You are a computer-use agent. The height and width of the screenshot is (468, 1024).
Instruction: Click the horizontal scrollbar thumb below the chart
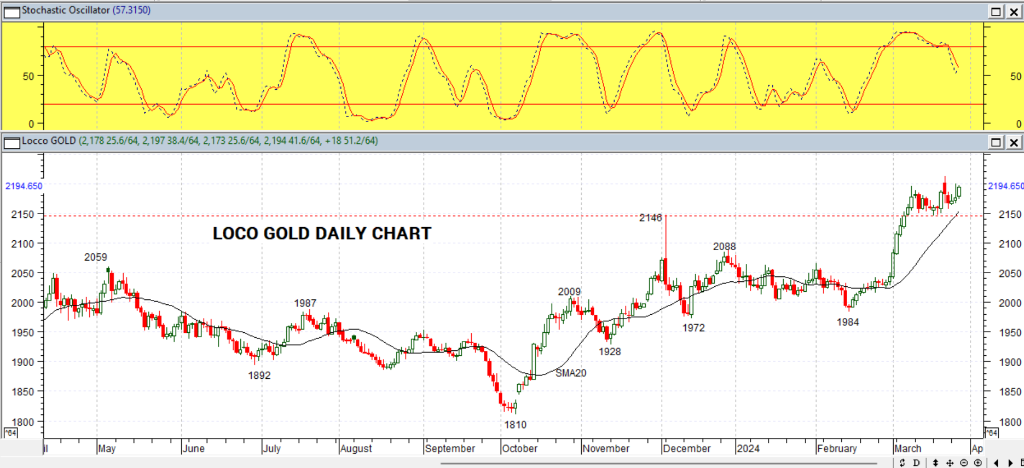click(659, 463)
